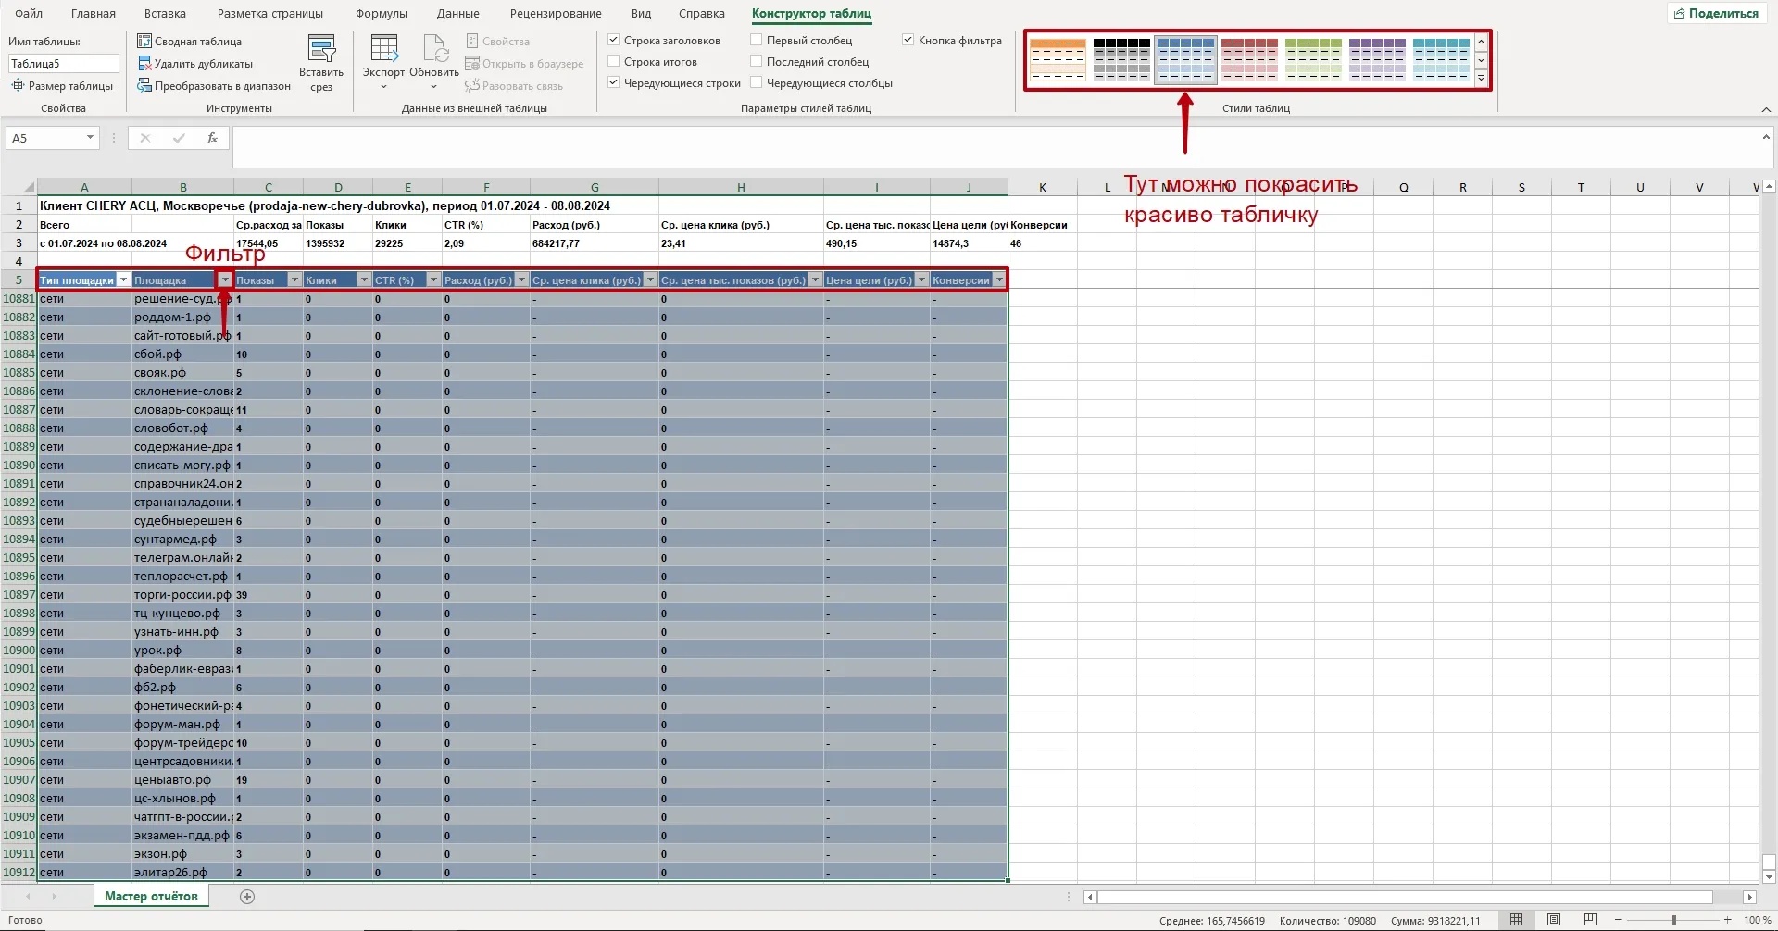Image resolution: width=1778 pixels, height=931 pixels.
Task: Click Преобразовать в диапазон tool
Action: 144,86
